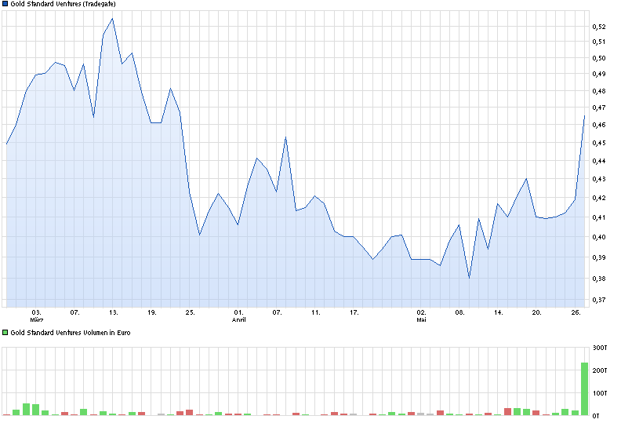Click the '11.' date label

315,312
